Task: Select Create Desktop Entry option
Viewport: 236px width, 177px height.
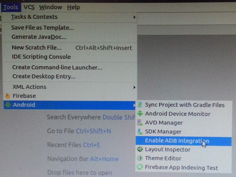Action: (70, 77)
